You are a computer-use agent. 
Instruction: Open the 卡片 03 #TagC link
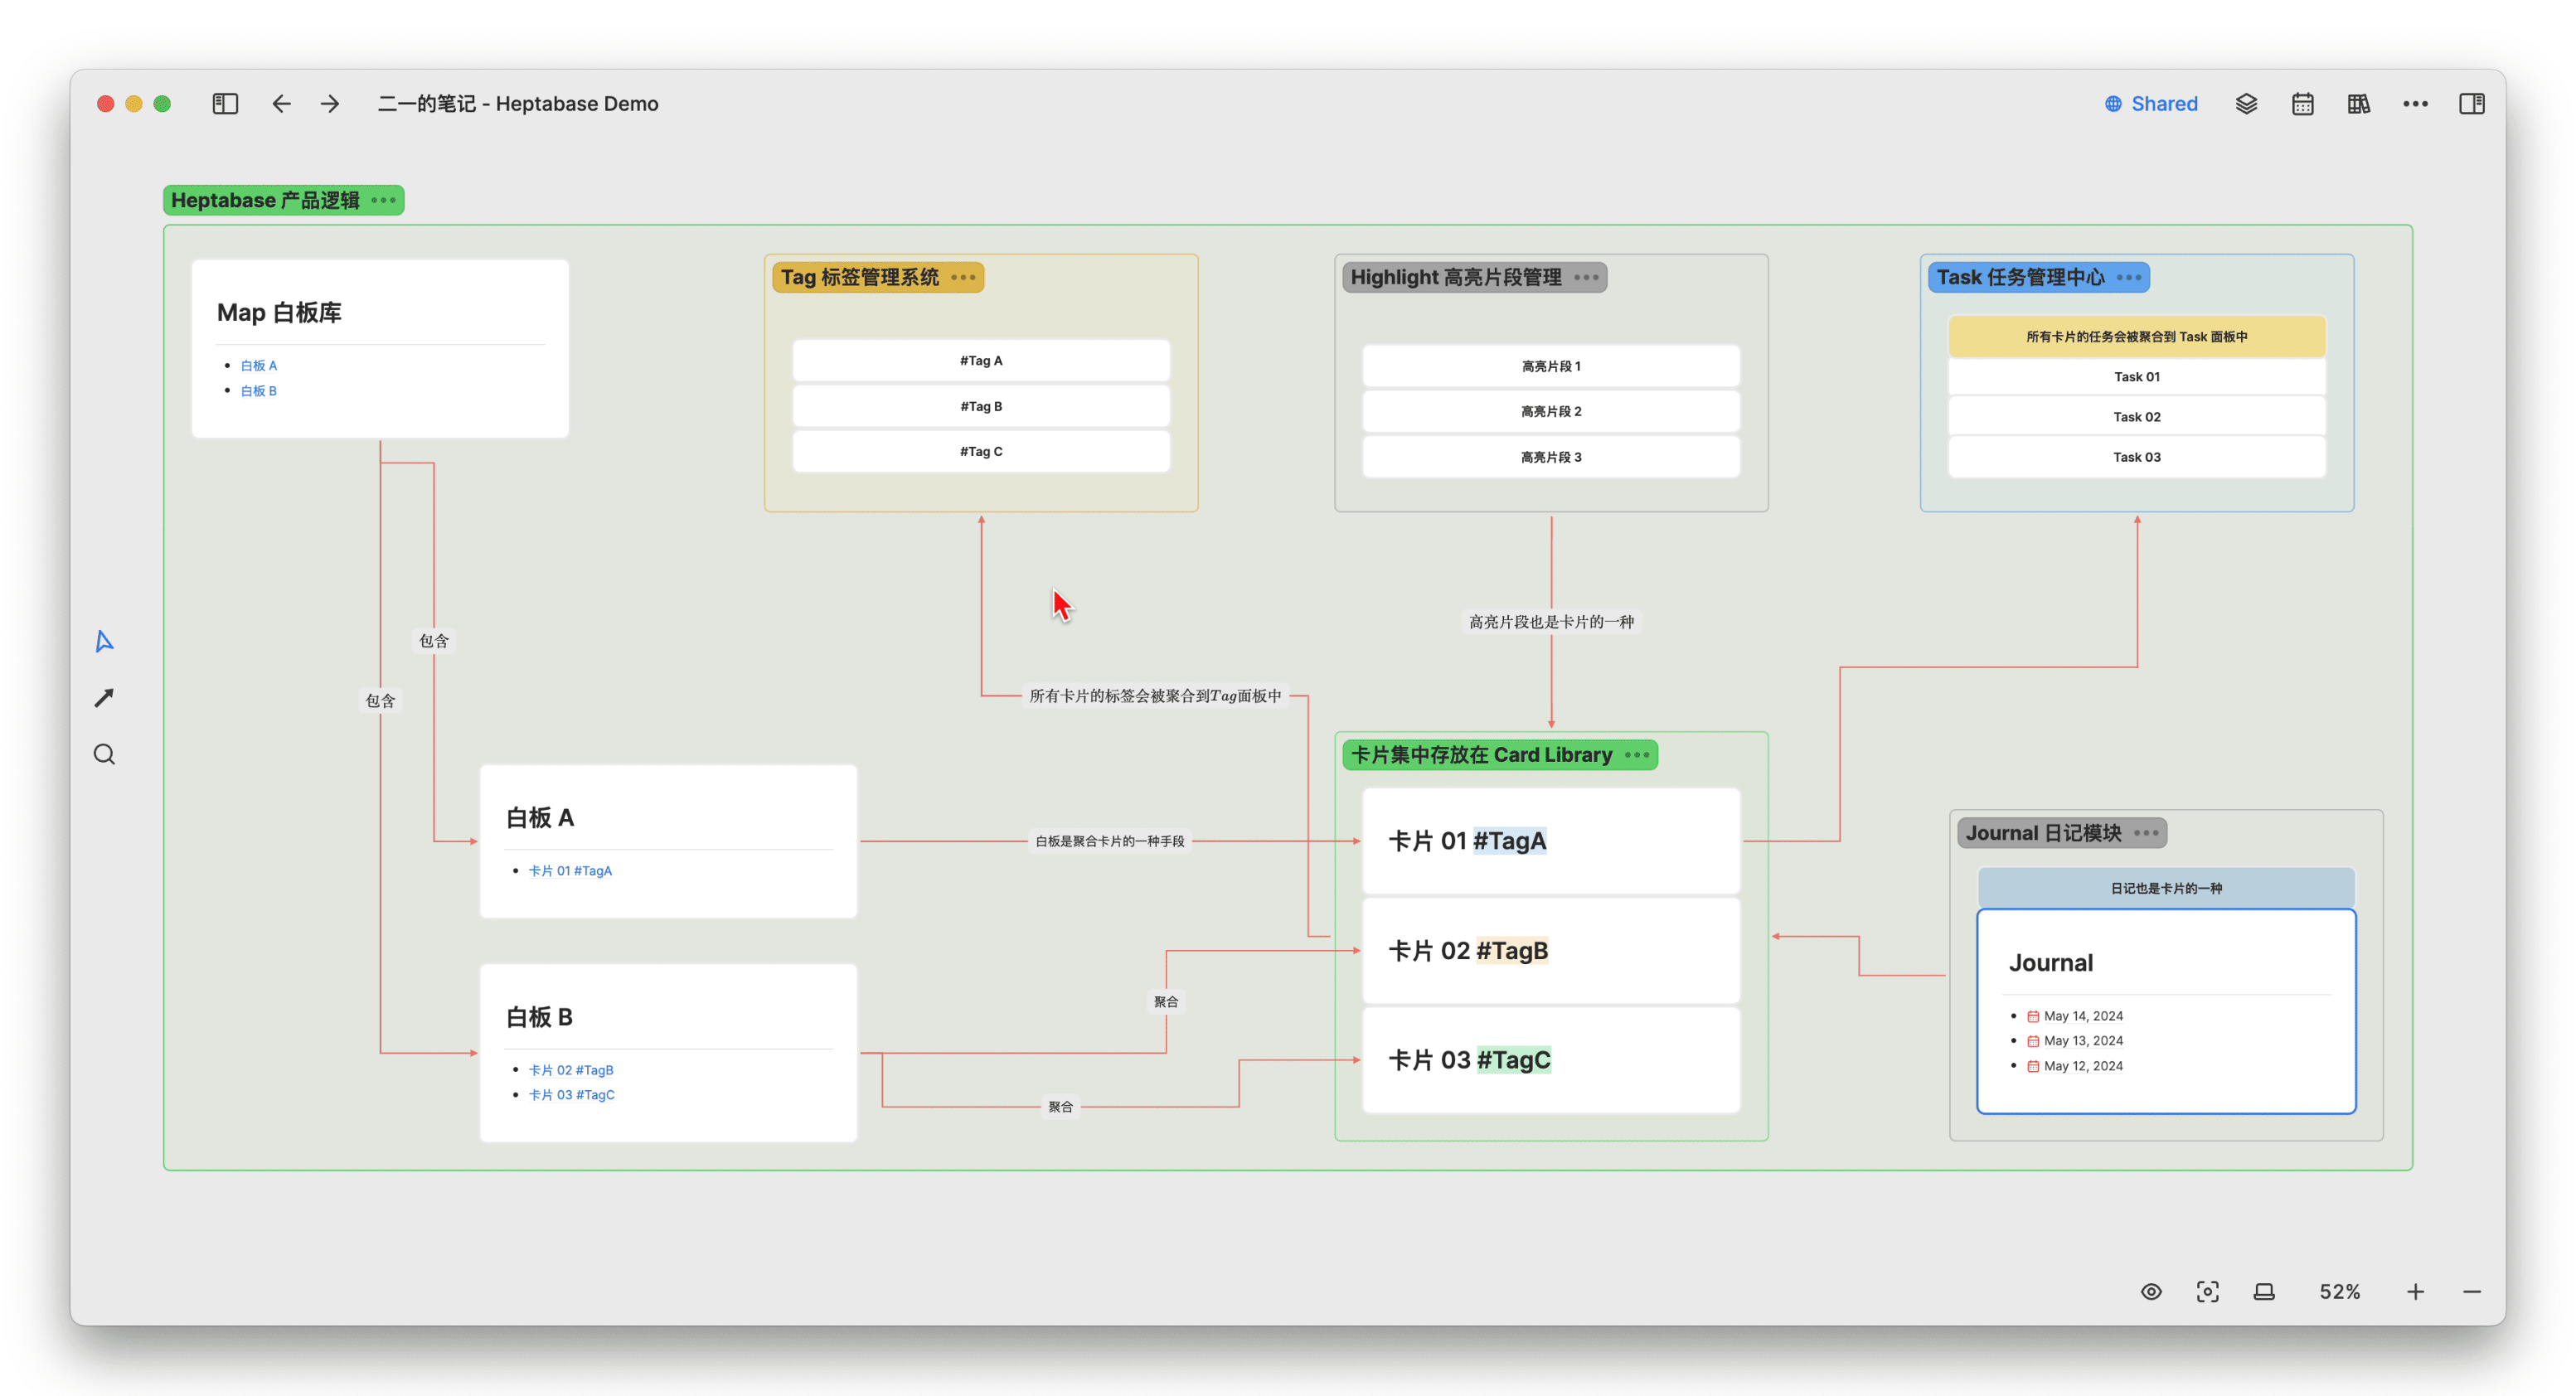click(572, 1095)
